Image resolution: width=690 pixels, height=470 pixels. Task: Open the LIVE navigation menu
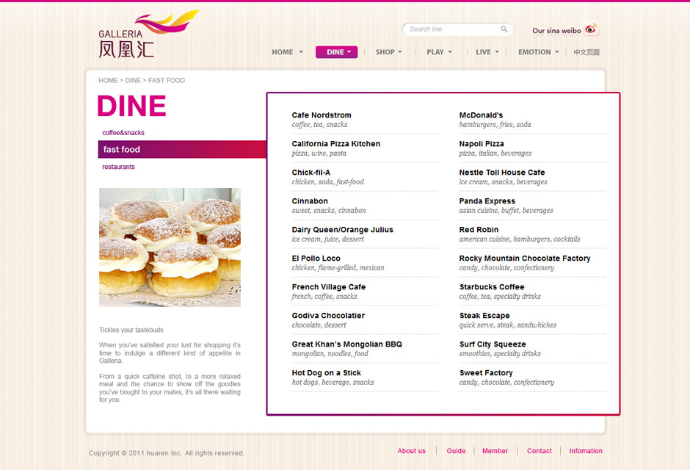487,52
